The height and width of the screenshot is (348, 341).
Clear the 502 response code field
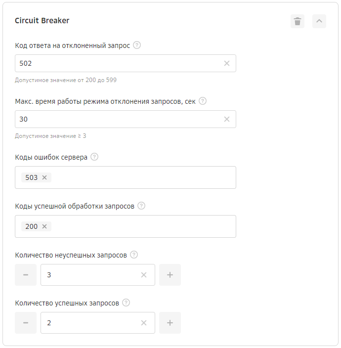[226, 63]
